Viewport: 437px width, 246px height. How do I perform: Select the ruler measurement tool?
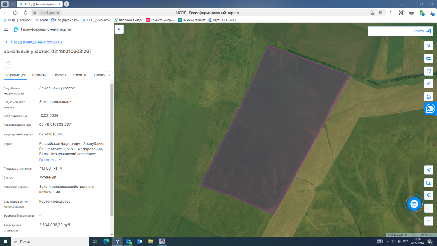point(429,58)
